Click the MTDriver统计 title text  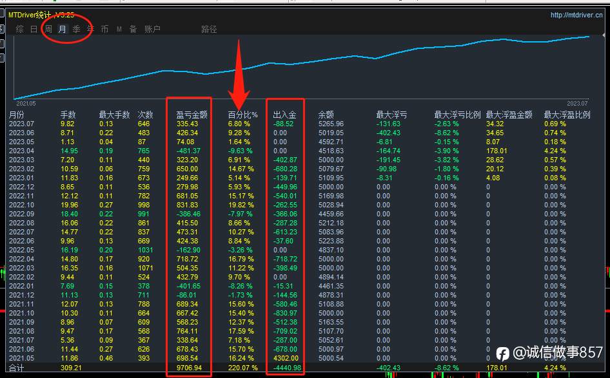[30, 15]
